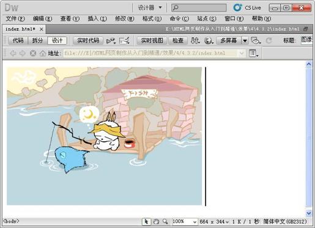The height and width of the screenshot is (228, 315).
Task: Enable 检查 inspect mode
Action: [x=178, y=40]
